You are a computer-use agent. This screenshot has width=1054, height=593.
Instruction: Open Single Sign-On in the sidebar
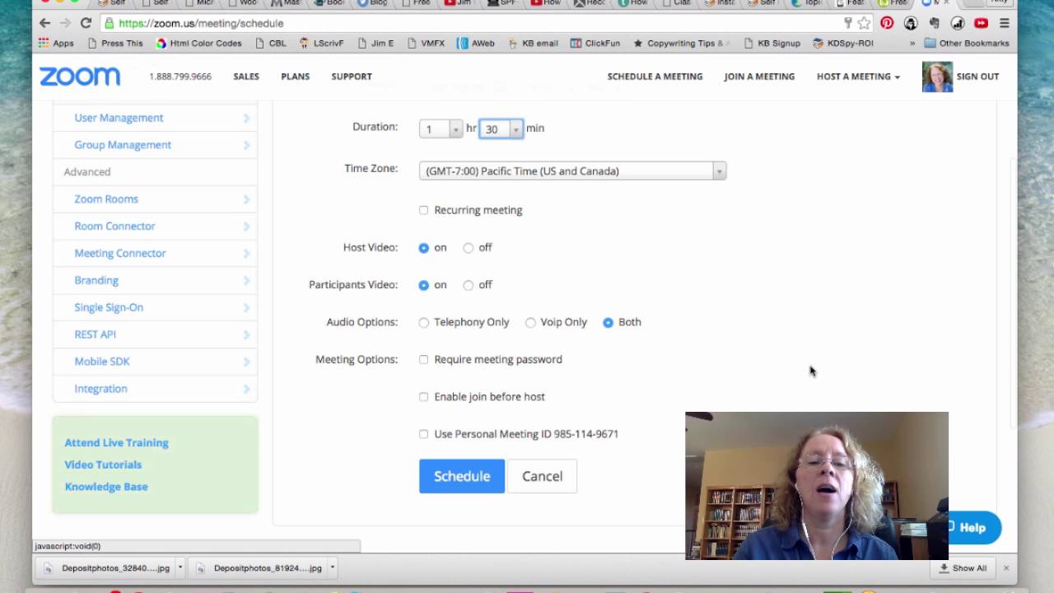(x=156, y=308)
